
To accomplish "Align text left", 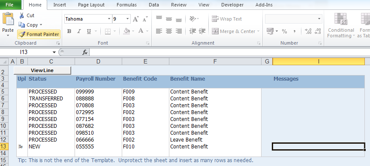I will tap(159, 31).
